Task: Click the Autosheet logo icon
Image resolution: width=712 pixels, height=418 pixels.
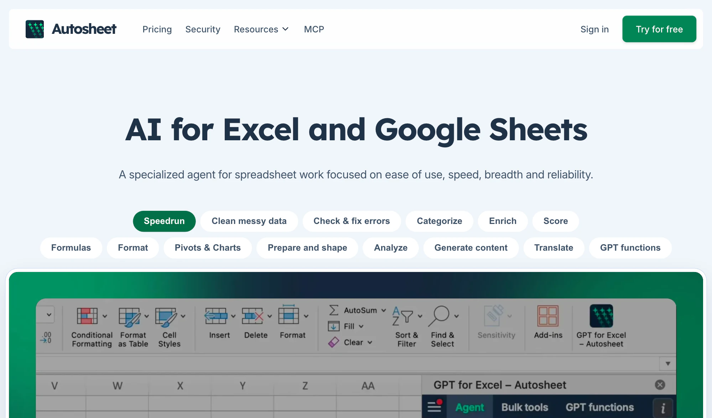Action: pyautogui.click(x=35, y=29)
